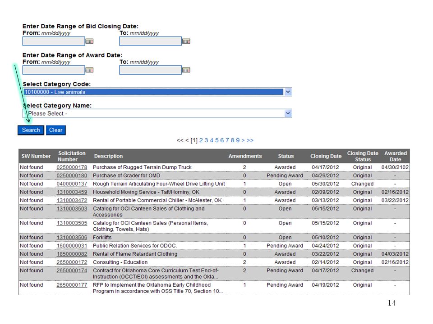
Task: Go to results page 4
Action: pos(212,140)
